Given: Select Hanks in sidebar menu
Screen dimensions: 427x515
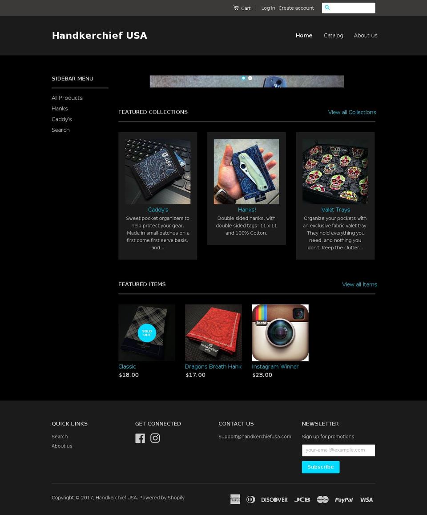Looking at the screenshot, I should pyautogui.click(x=60, y=109).
